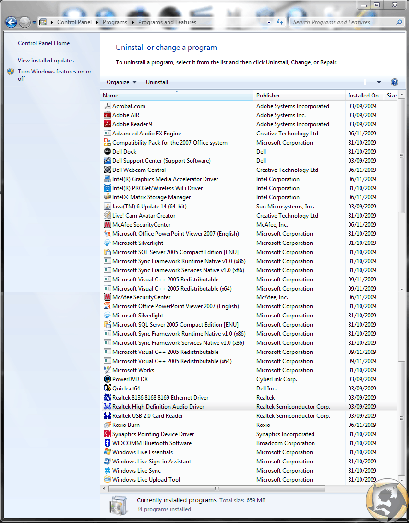This screenshot has height=523, width=409.
Task: Expand the arrow after Programs breadcrumb
Action: pos(132,23)
